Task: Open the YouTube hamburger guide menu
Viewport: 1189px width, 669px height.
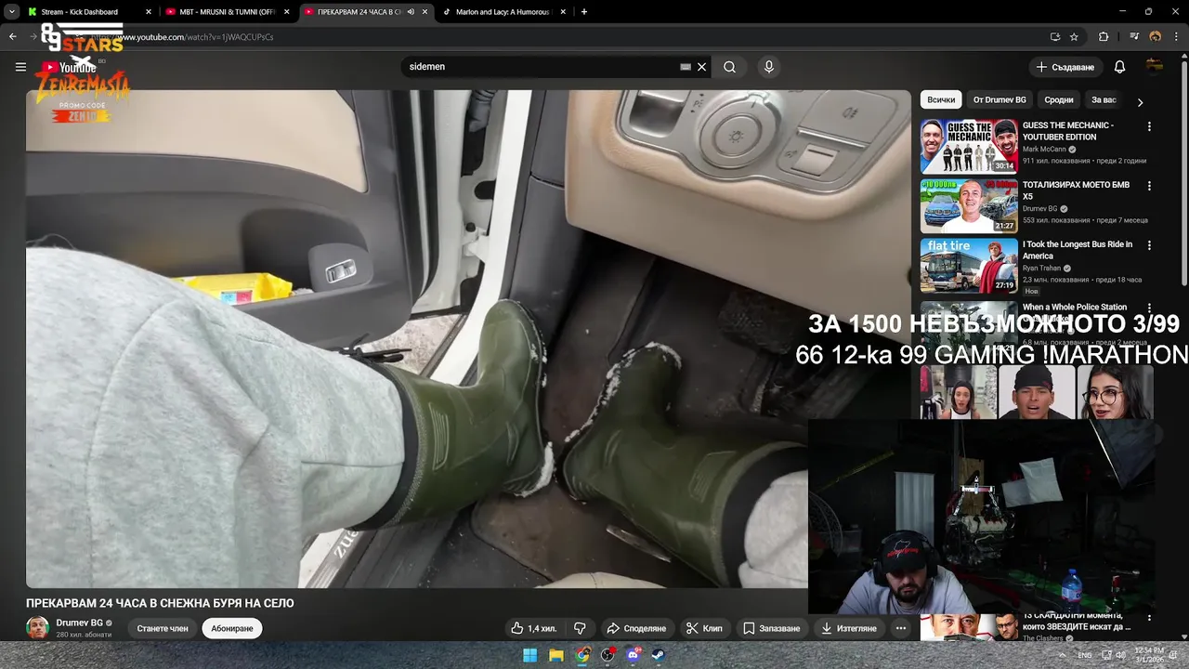Action: (x=20, y=67)
